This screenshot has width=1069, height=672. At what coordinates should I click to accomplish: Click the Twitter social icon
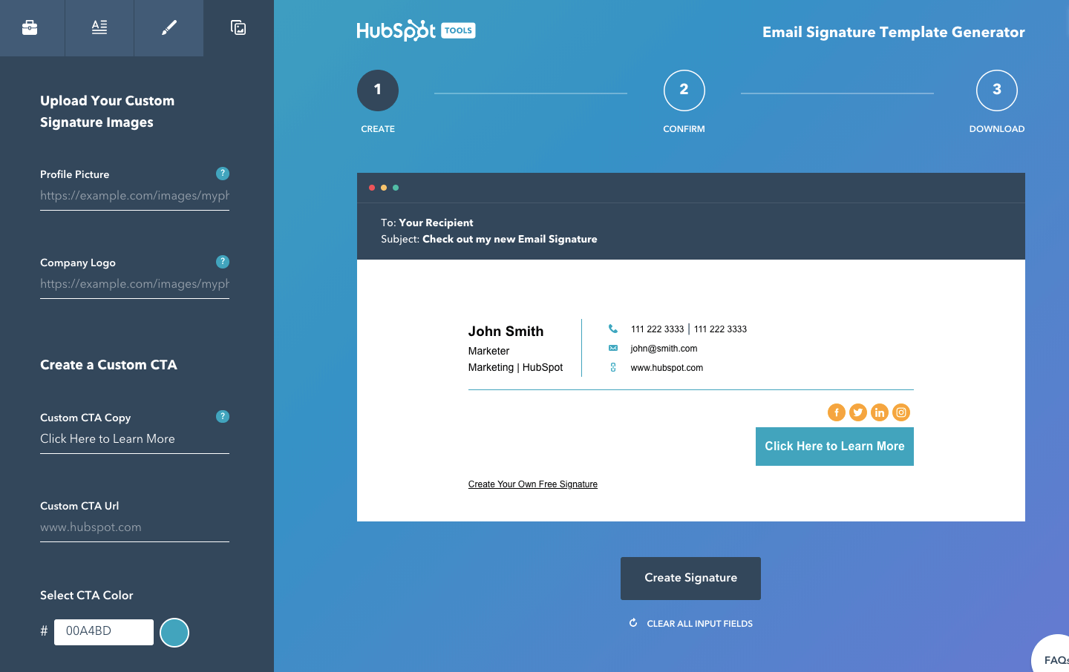[x=858, y=412]
